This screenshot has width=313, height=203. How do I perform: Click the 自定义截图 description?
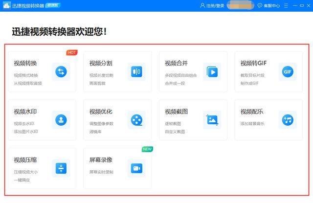(x=175, y=132)
